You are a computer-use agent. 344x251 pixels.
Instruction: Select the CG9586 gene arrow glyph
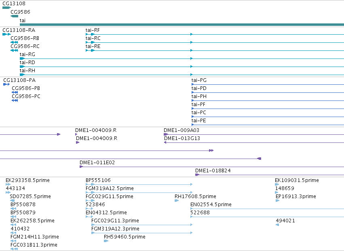tap(14, 16)
